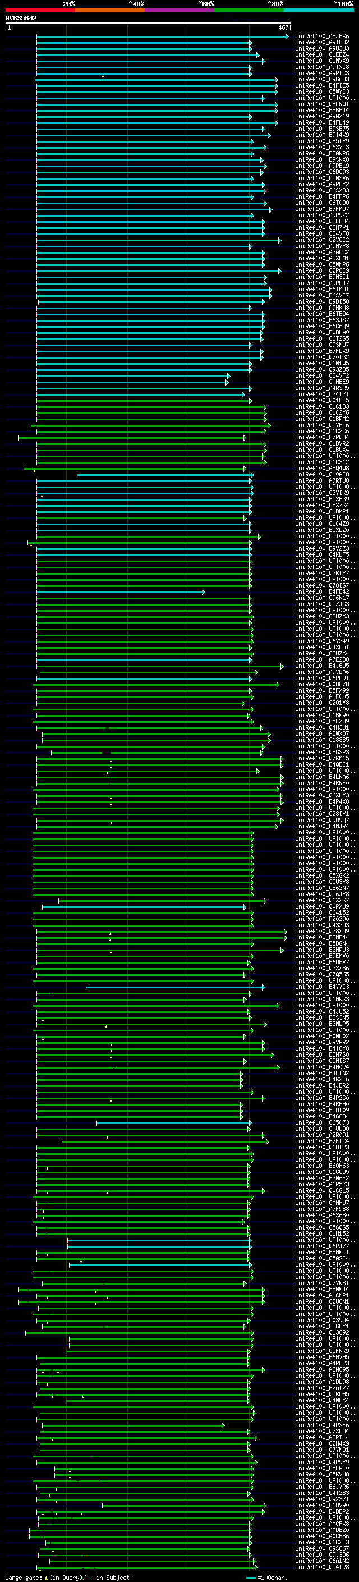Open hit UniRef100_C1MVX9
The height and width of the screenshot is (1582, 359).
tap(321, 61)
